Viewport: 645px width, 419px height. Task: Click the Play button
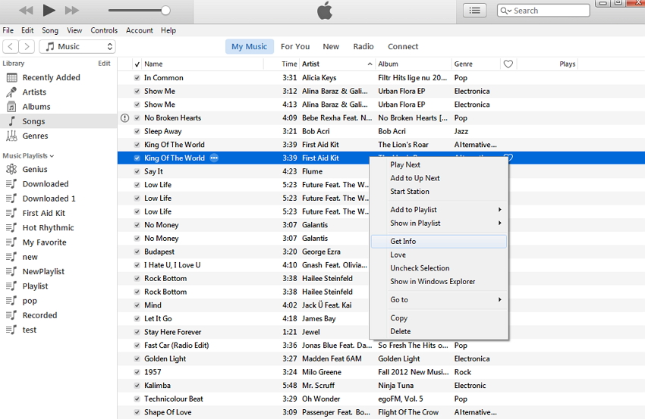(x=49, y=10)
